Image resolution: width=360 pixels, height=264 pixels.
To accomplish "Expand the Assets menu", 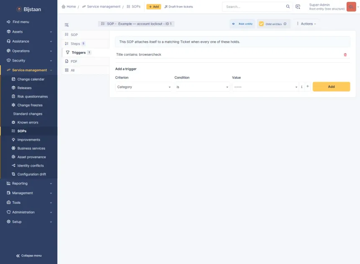I will pyautogui.click(x=29, y=32).
